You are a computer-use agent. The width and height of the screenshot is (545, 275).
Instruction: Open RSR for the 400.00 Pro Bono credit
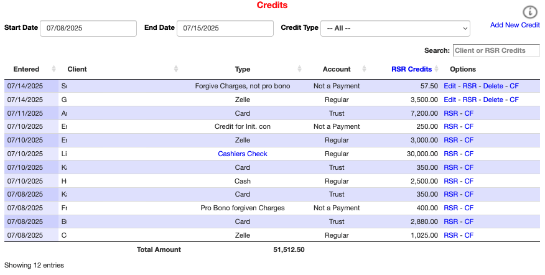coord(451,208)
